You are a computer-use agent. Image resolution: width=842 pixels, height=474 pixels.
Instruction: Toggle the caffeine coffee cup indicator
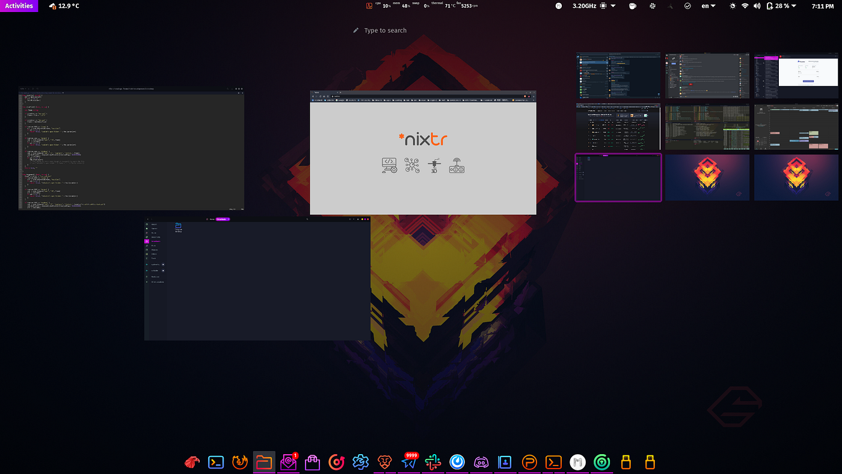(x=632, y=6)
